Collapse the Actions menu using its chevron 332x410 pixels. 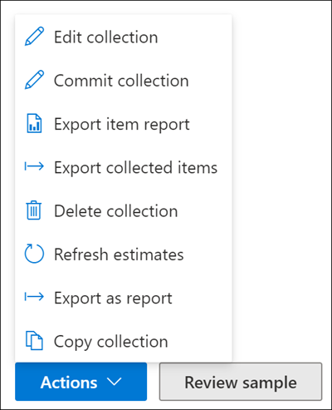(115, 382)
